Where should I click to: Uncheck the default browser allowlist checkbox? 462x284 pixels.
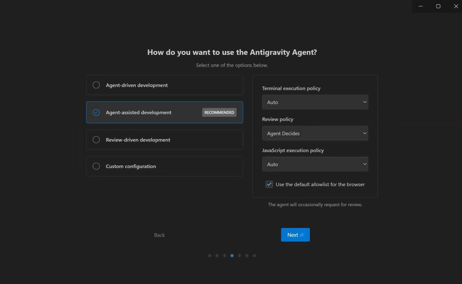pyautogui.click(x=269, y=184)
